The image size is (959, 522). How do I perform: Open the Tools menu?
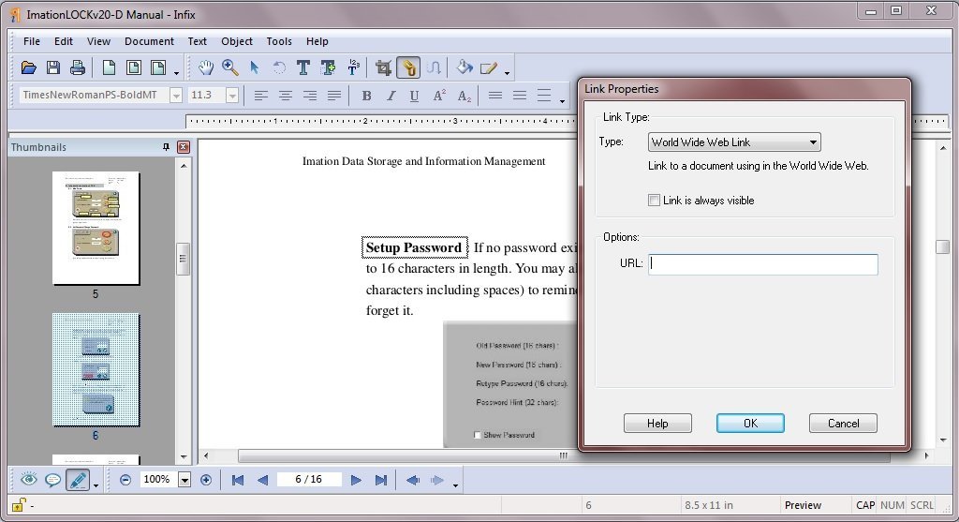pos(279,41)
